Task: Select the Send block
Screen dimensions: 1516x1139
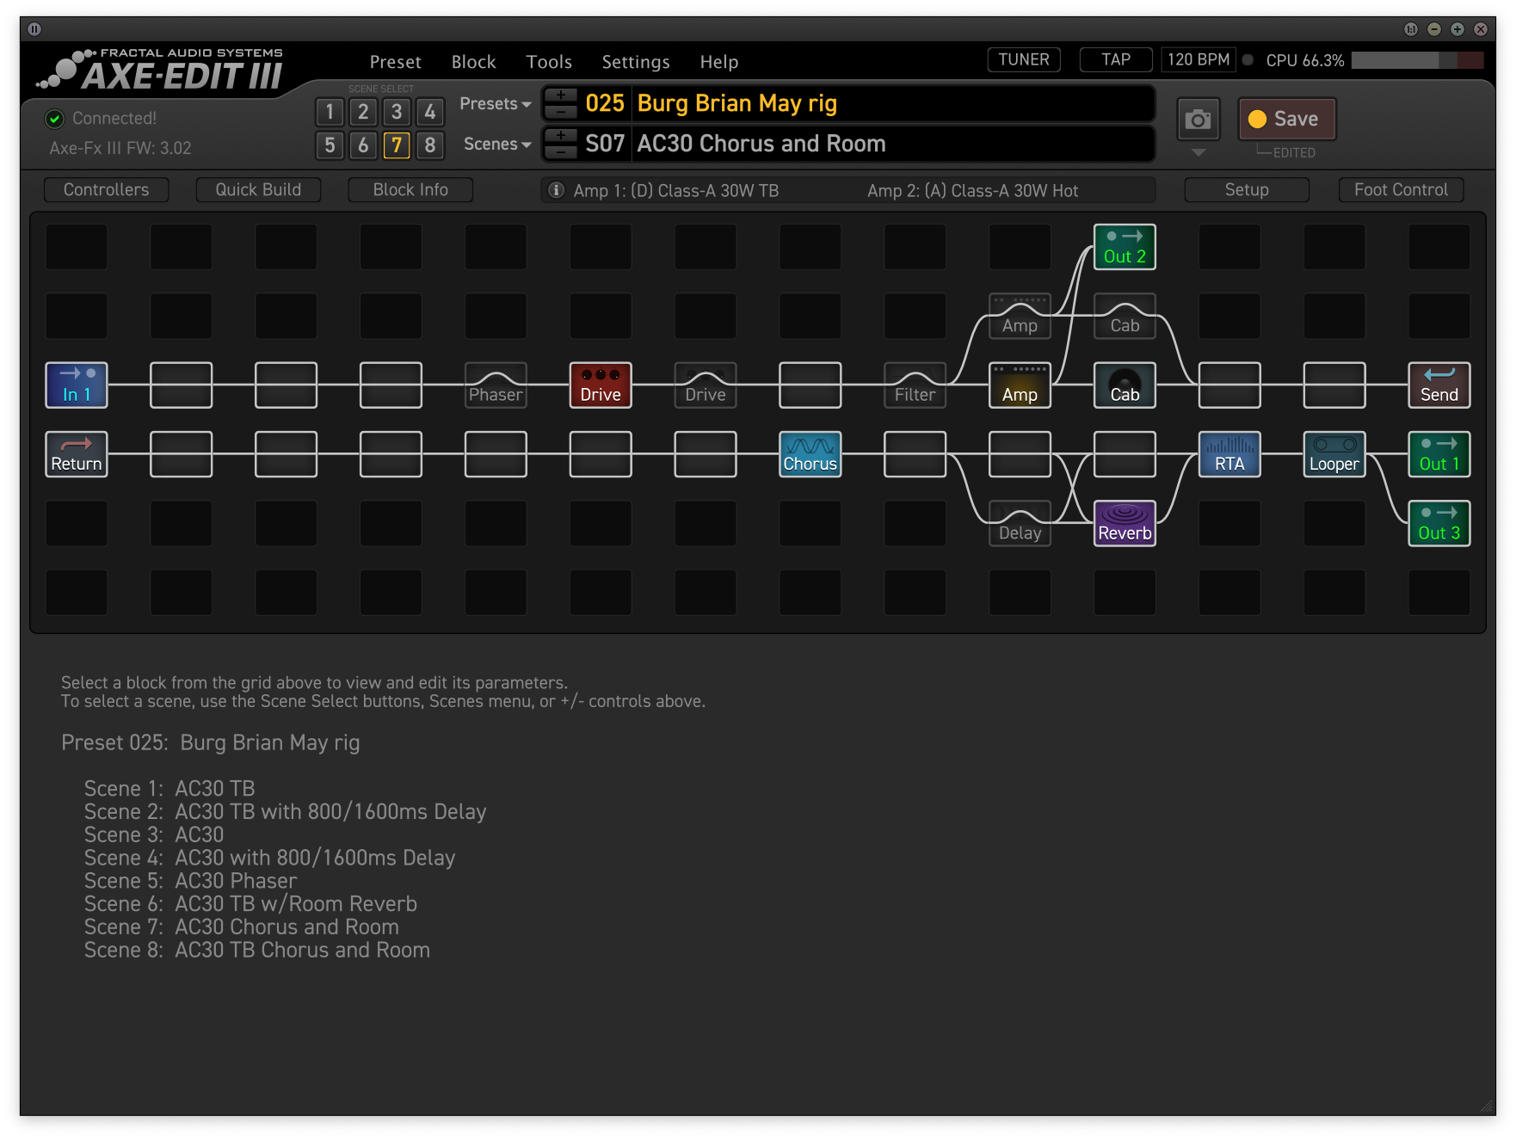Action: (x=1439, y=385)
